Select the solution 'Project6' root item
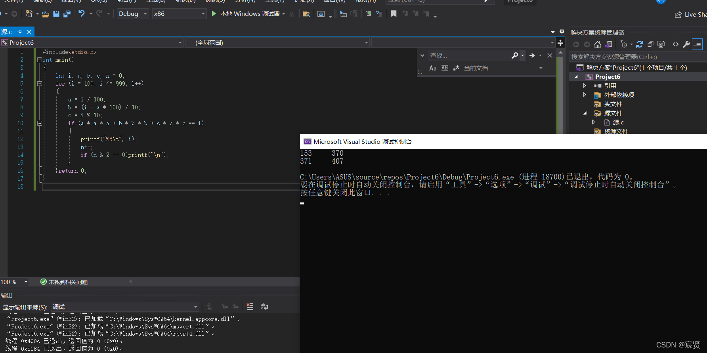 point(636,67)
